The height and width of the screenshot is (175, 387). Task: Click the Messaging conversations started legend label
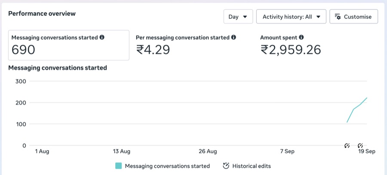click(167, 166)
